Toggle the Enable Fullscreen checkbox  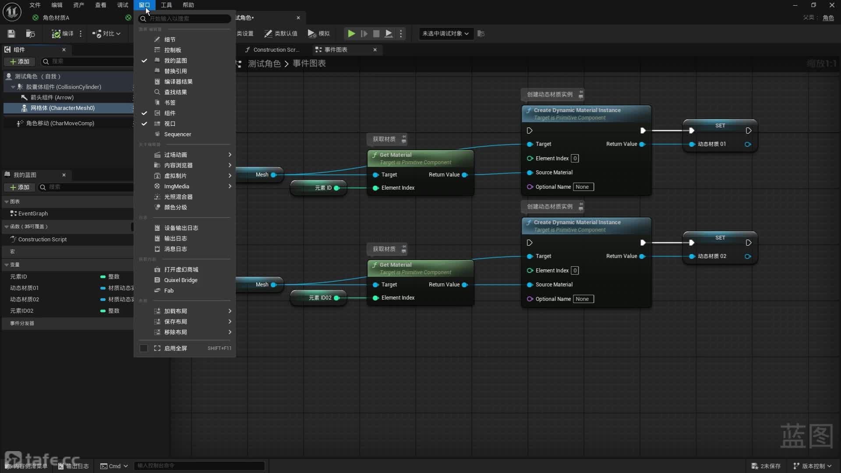coord(144,348)
